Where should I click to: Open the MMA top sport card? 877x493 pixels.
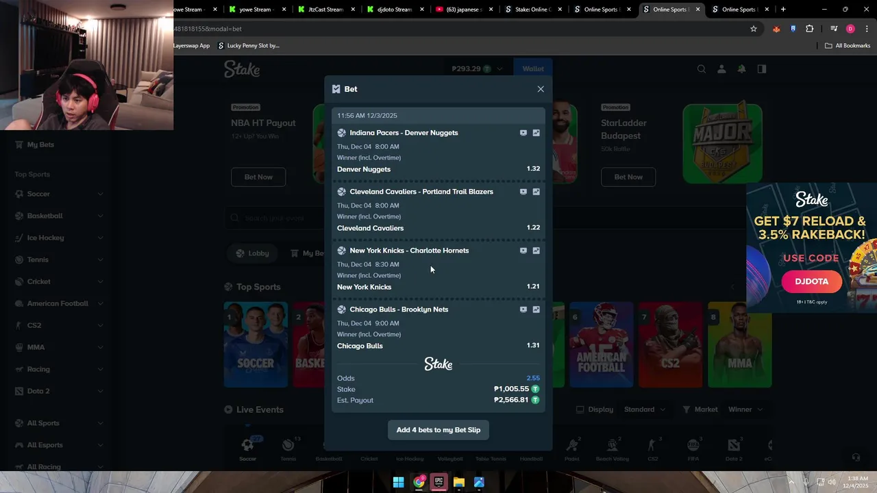740,344
